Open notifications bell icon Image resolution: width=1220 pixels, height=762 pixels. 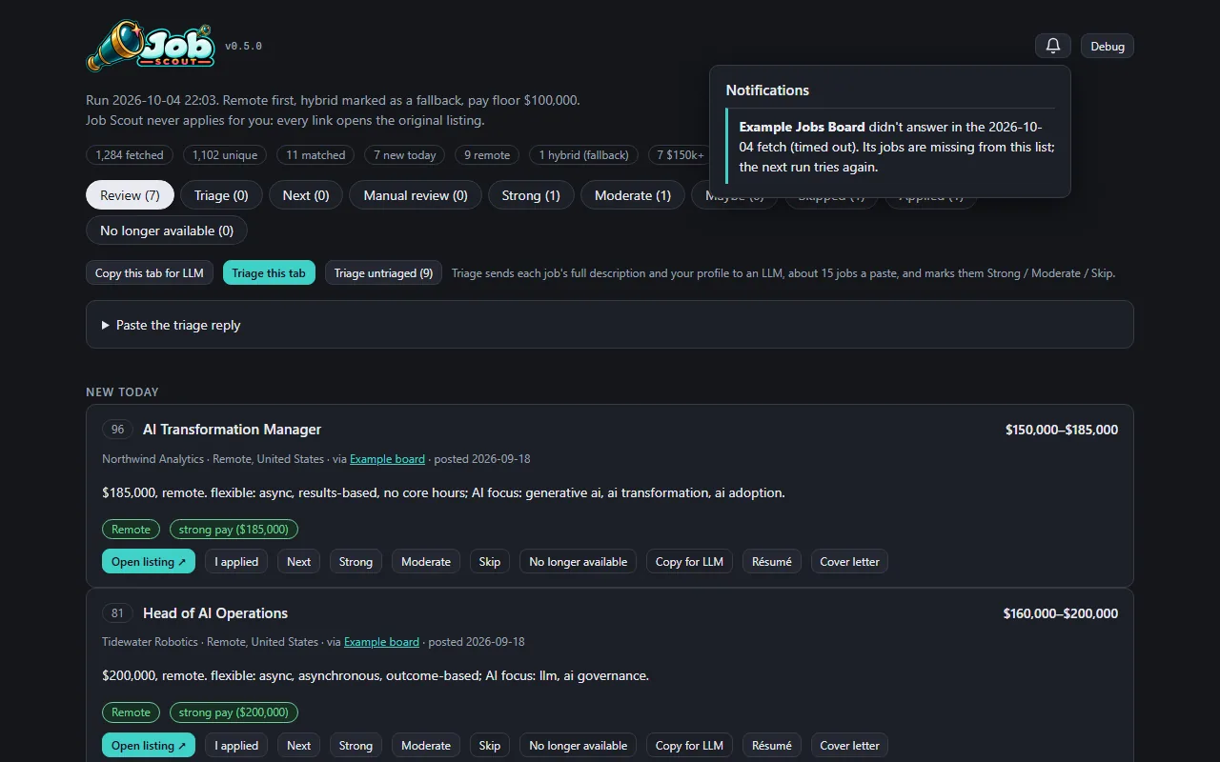point(1053,46)
